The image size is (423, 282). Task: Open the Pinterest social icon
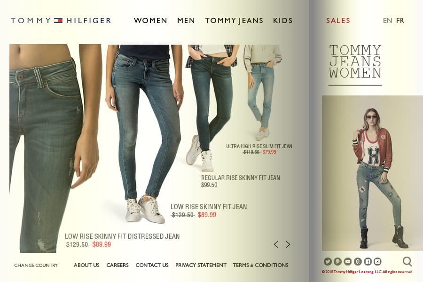[x=337, y=261]
